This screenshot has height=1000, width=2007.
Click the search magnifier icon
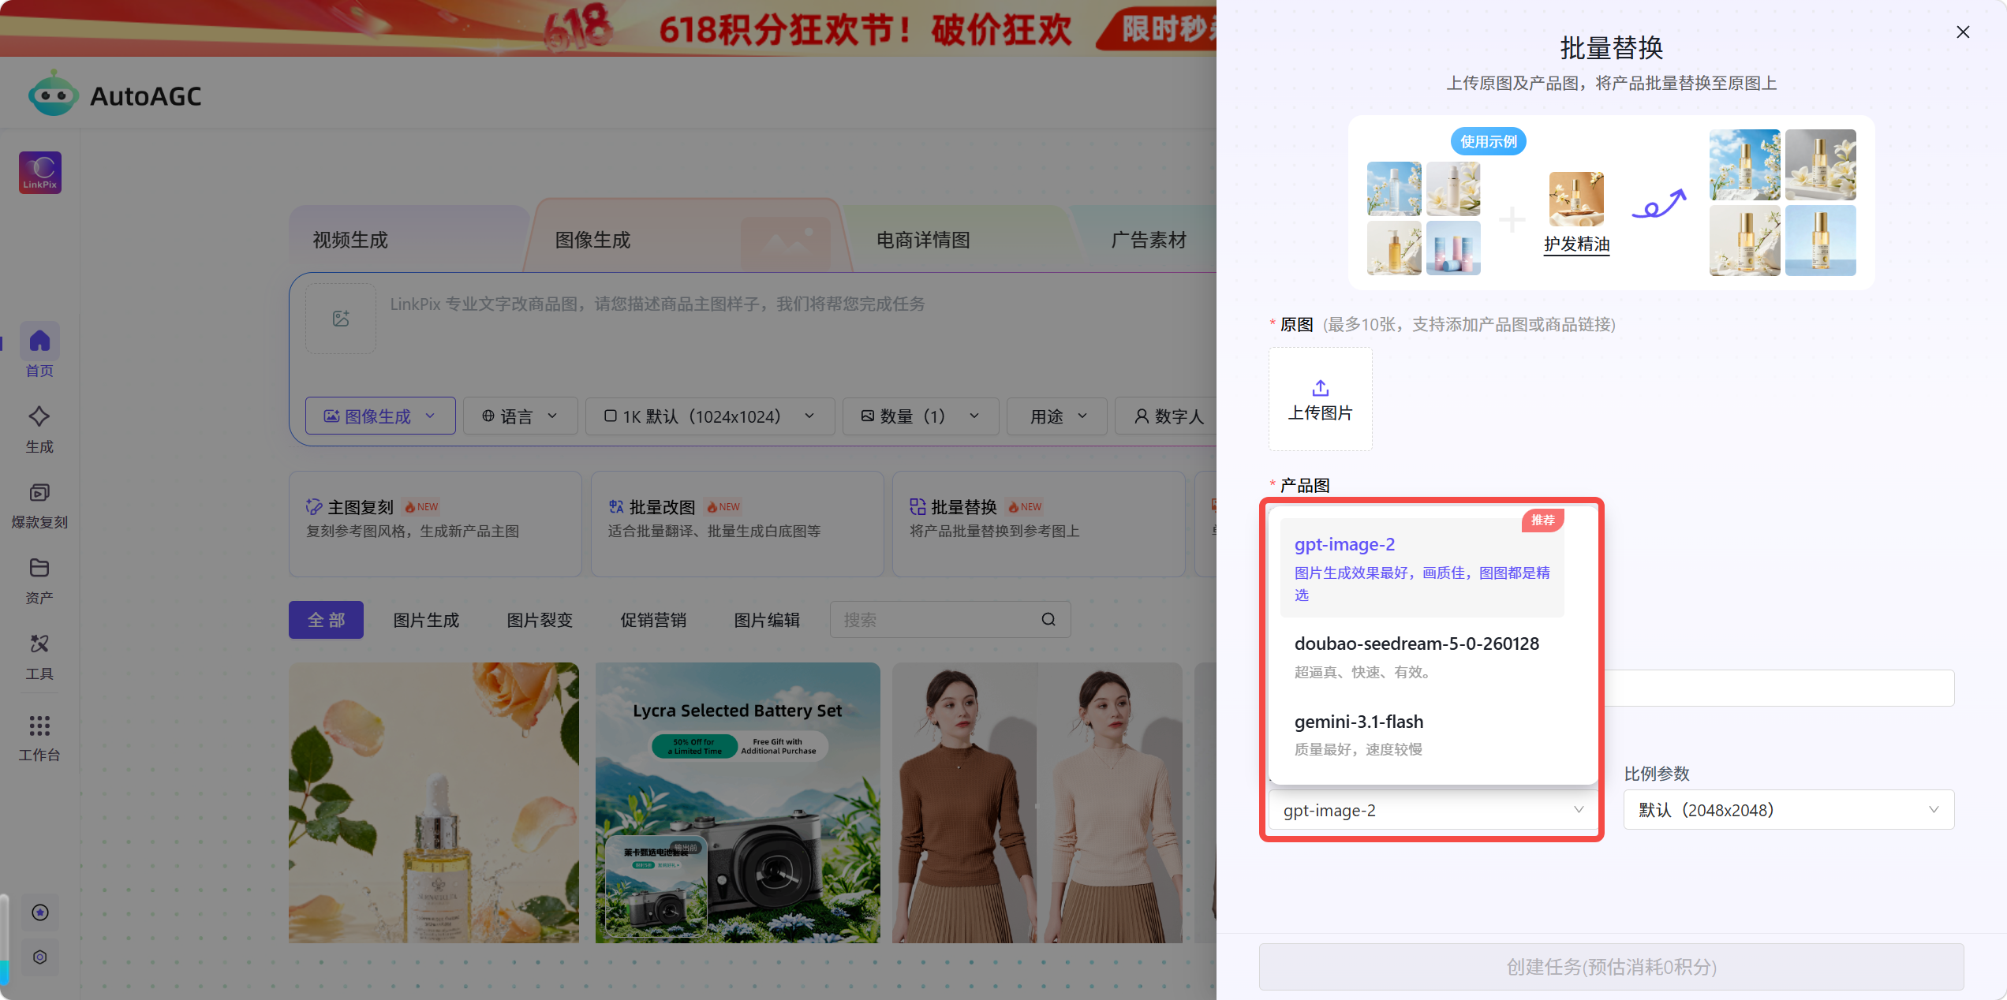pyautogui.click(x=1048, y=620)
